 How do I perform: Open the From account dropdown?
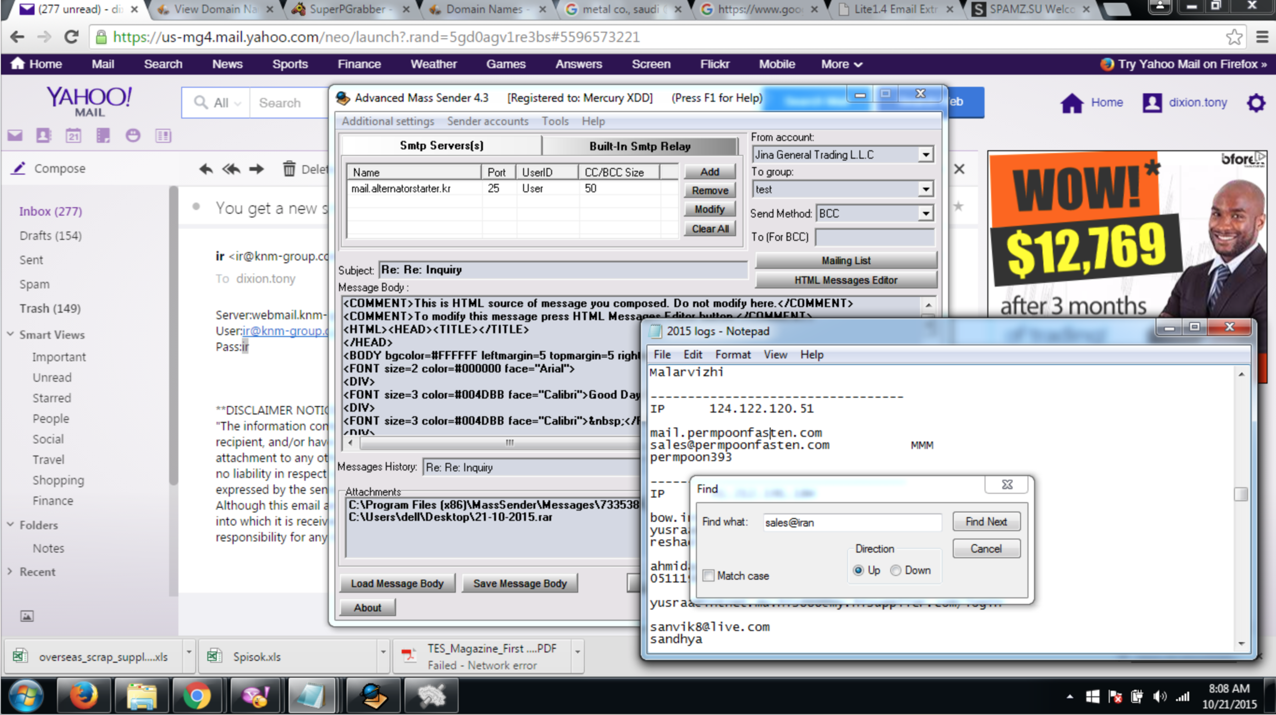925,155
